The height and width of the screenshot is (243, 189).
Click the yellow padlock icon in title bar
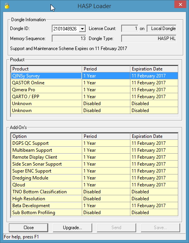[x=7, y=6]
